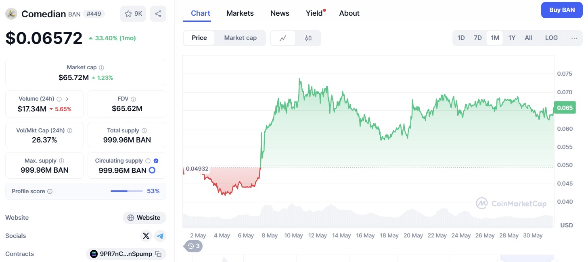
Task: Click the Profile score progress bar
Action: [126, 191]
